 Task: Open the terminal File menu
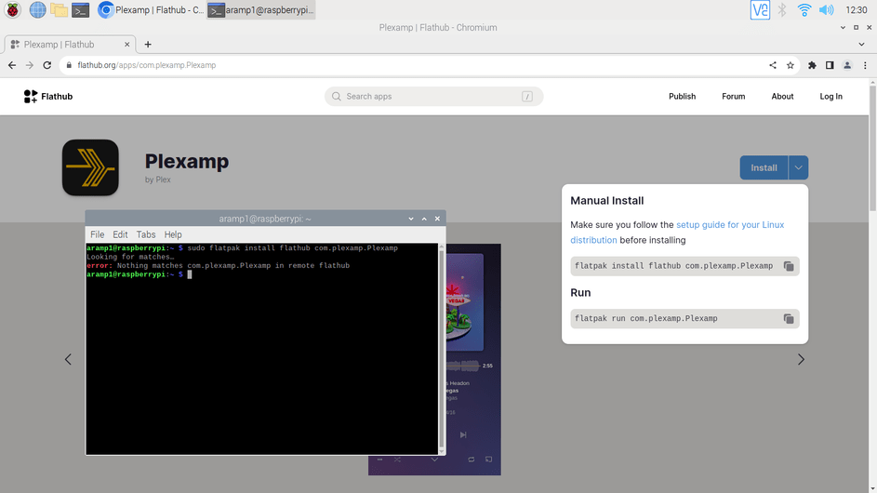[x=98, y=234]
